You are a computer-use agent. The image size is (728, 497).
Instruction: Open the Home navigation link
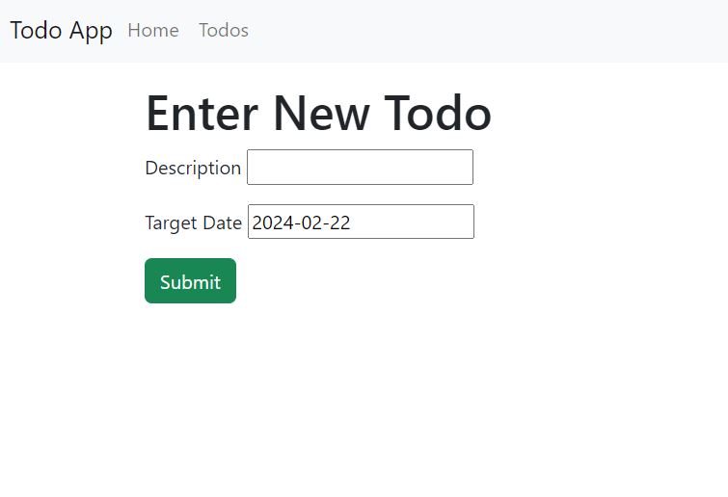click(153, 31)
